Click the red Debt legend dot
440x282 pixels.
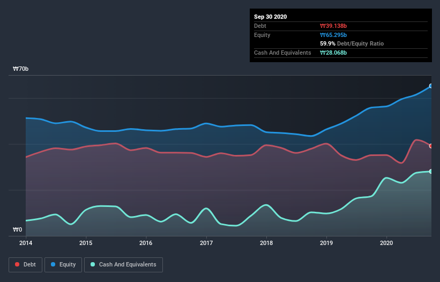click(17, 264)
